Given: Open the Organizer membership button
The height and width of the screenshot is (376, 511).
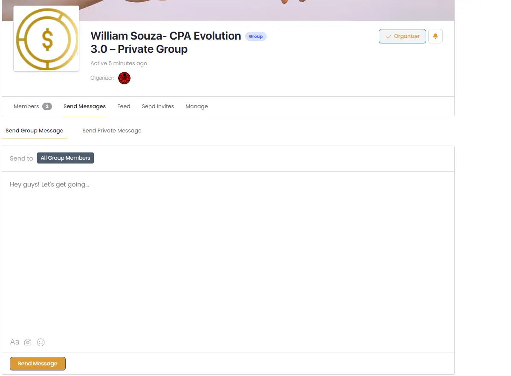Looking at the screenshot, I should point(402,36).
